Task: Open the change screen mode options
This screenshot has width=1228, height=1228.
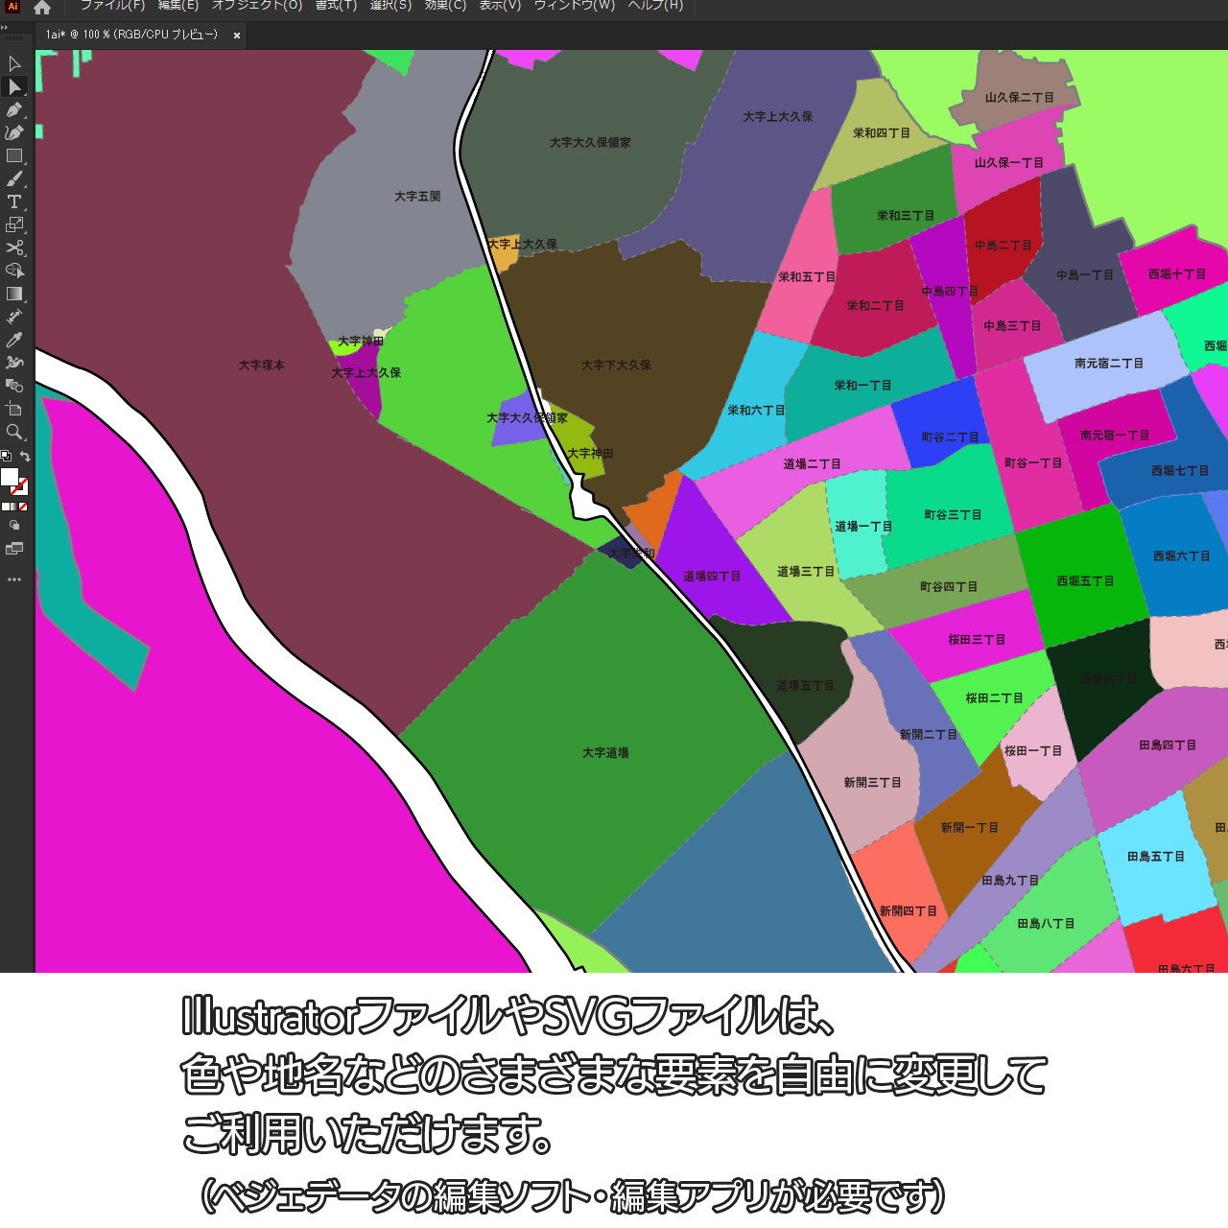Action: point(14,550)
